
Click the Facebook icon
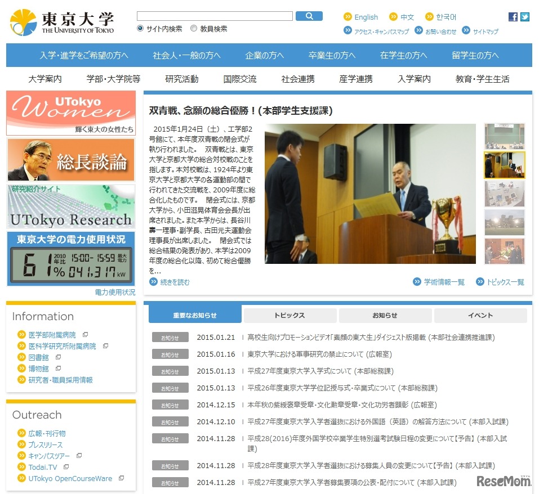pos(513,16)
